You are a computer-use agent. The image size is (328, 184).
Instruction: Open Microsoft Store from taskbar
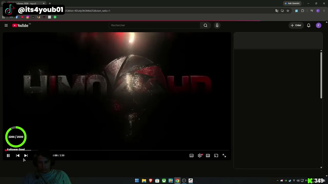pos(157,181)
